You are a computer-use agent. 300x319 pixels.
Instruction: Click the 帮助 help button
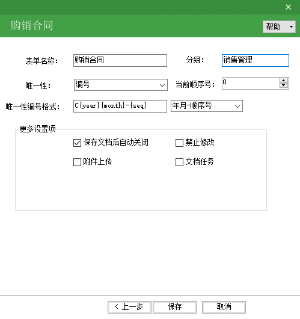click(x=275, y=26)
